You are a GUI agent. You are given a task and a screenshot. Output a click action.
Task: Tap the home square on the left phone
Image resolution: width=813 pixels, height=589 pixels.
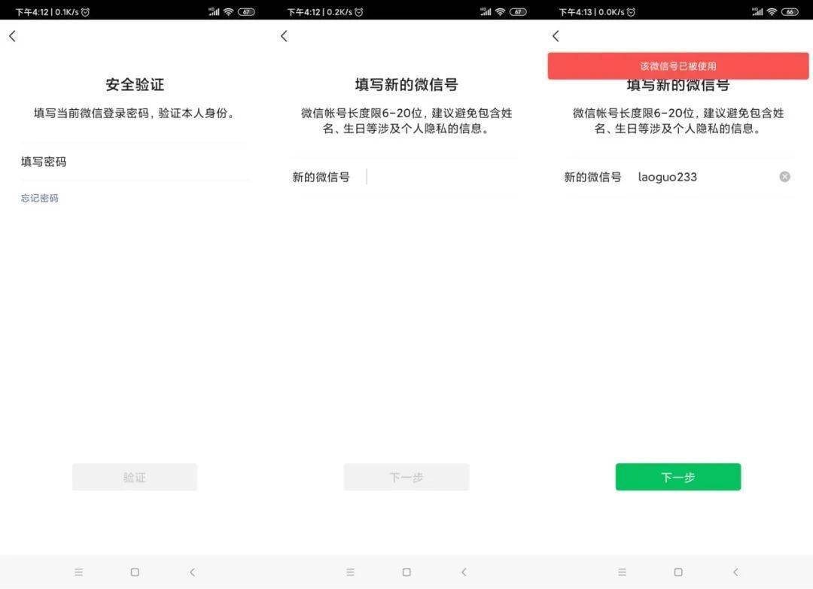click(x=135, y=572)
